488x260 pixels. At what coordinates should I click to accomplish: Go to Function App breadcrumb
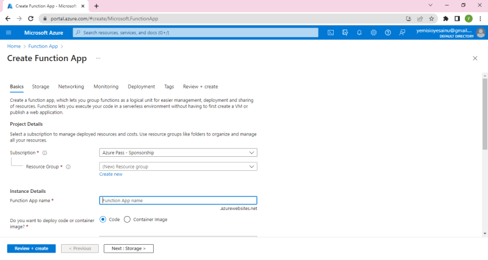click(x=43, y=46)
